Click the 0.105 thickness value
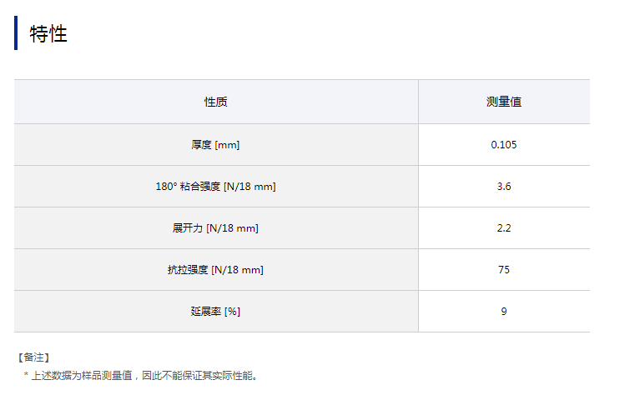Screen dimensions: 635x400 pyautogui.click(x=504, y=145)
